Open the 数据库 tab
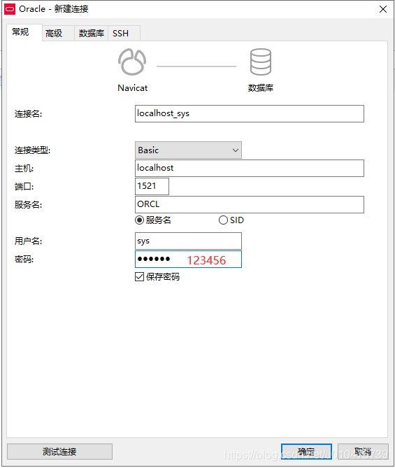The height and width of the screenshot is (468, 395). point(92,33)
